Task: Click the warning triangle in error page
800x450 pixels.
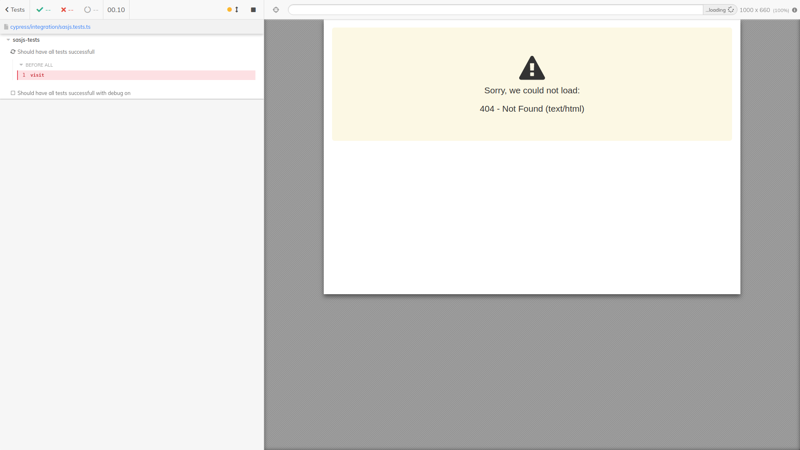Action: pos(532,68)
